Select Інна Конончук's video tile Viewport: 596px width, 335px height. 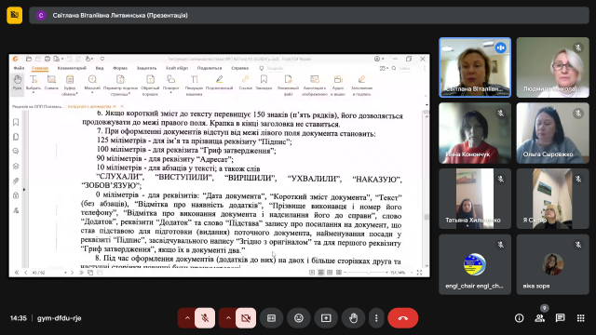click(475, 133)
